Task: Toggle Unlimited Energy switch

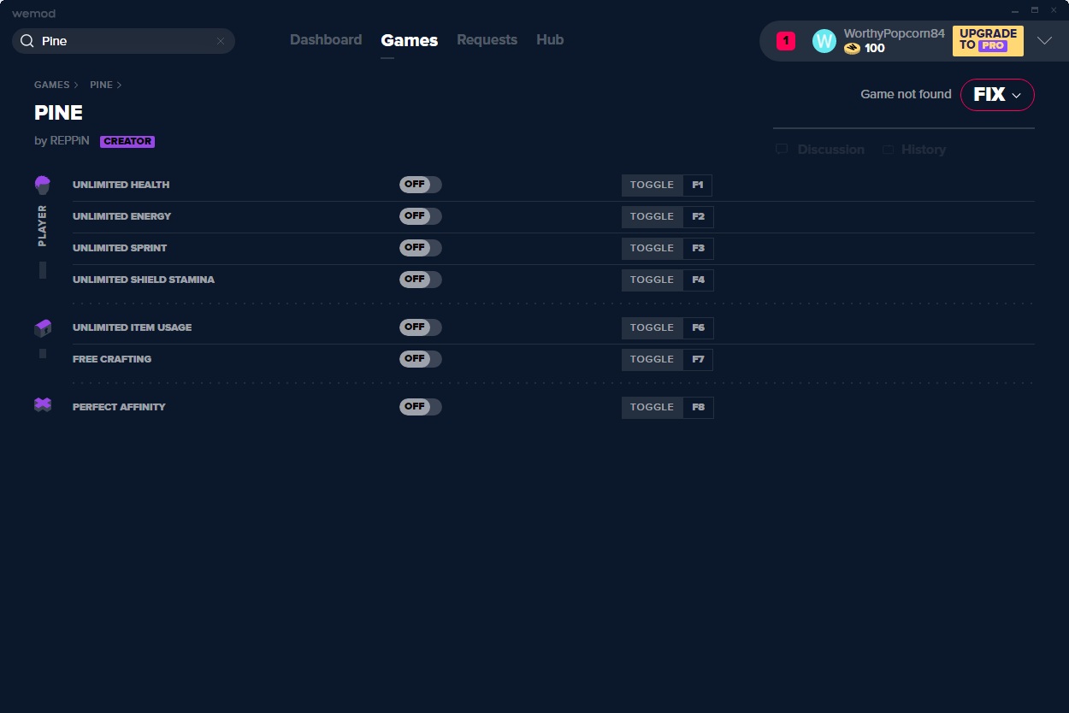Action: [421, 216]
